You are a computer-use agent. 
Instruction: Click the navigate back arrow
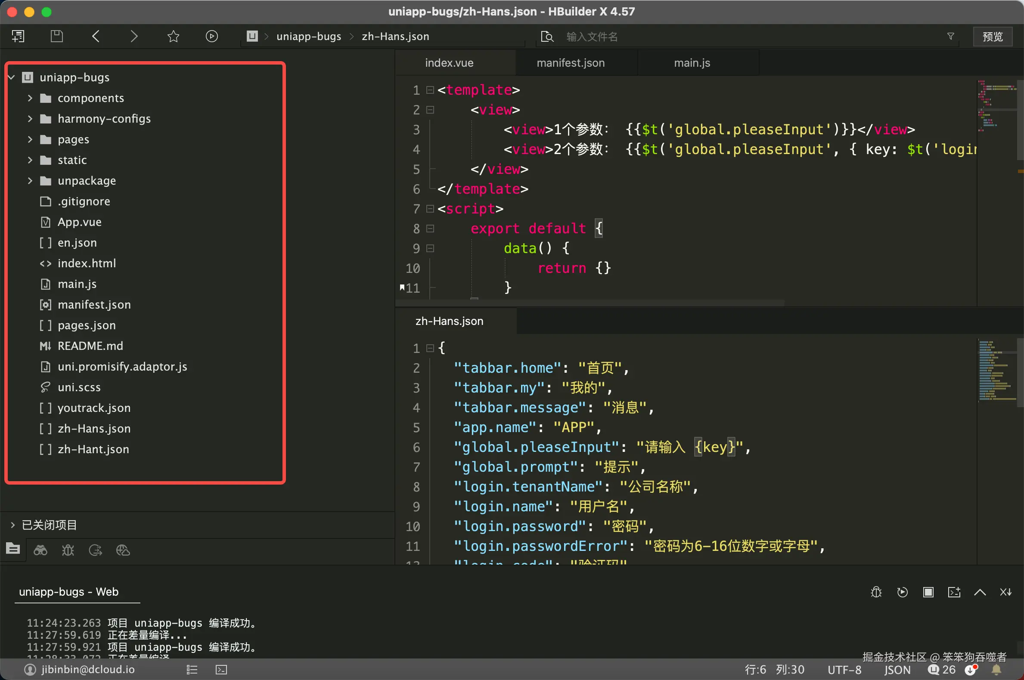tap(96, 37)
